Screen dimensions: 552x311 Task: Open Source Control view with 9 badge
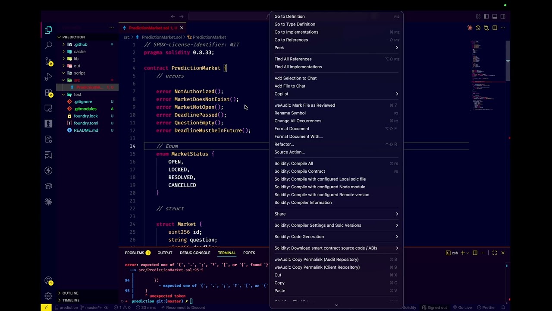(x=48, y=61)
